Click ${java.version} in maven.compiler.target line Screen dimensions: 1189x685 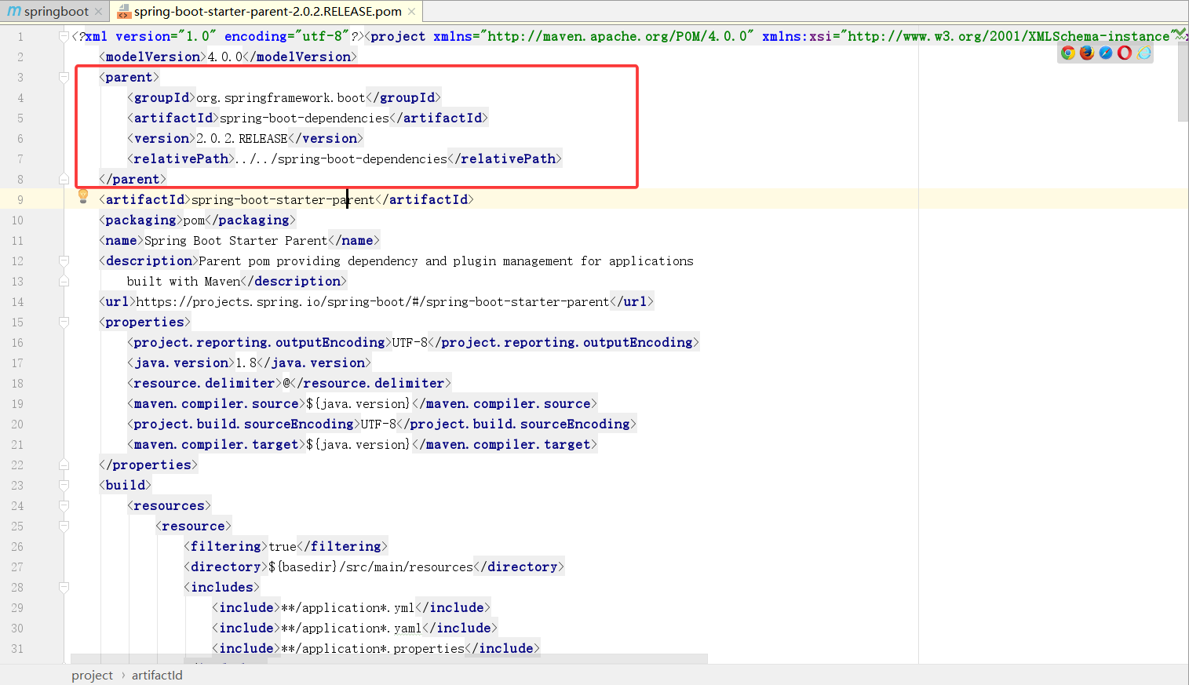[x=358, y=444]
